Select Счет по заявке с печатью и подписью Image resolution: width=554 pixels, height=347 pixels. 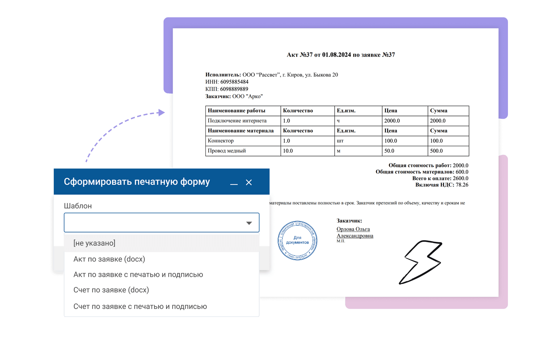[140, 306]
